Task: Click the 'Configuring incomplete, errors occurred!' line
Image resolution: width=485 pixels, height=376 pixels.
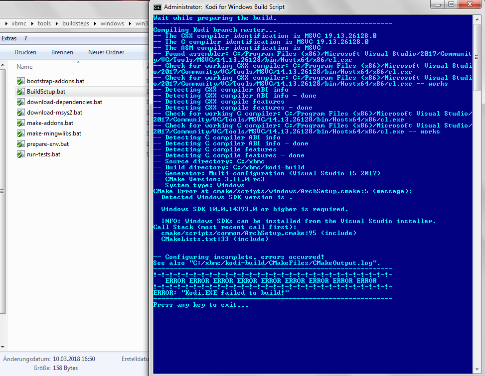Action: click(x=239, y=257)
